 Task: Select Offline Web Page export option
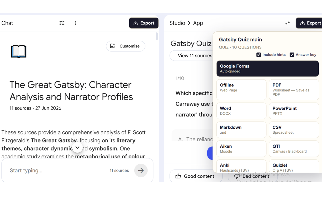pos(241,90)
